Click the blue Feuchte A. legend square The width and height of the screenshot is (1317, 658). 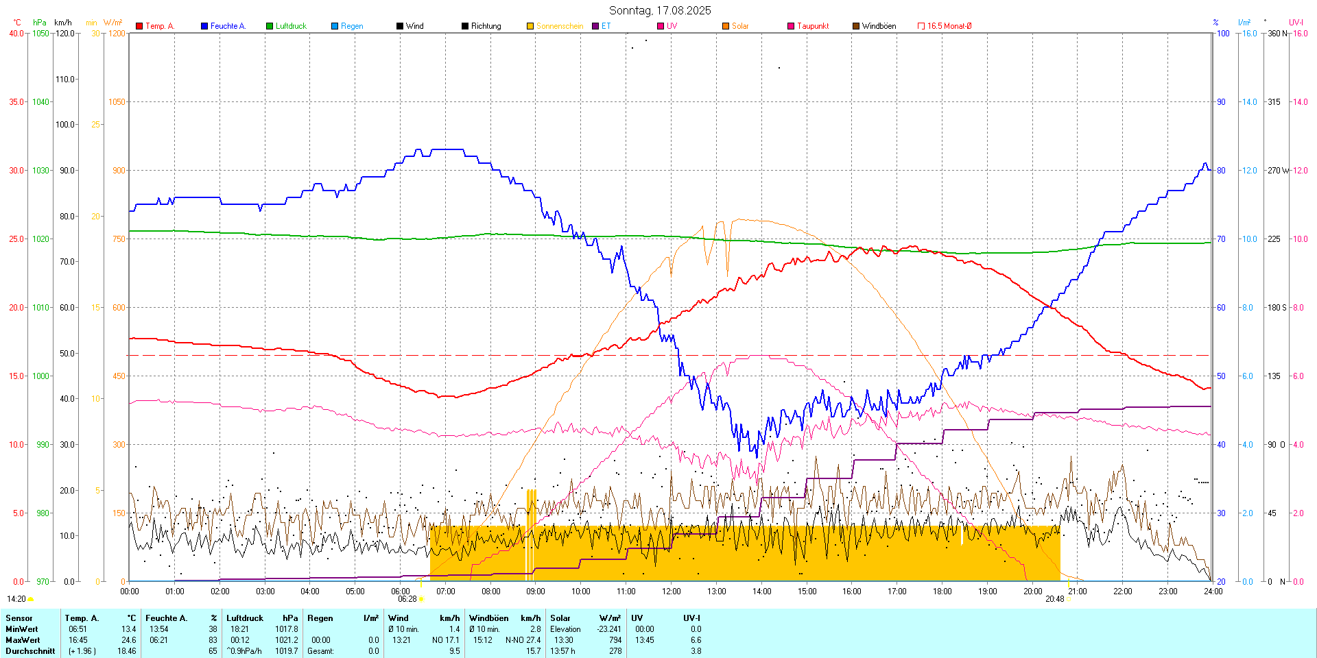(204, 26)
